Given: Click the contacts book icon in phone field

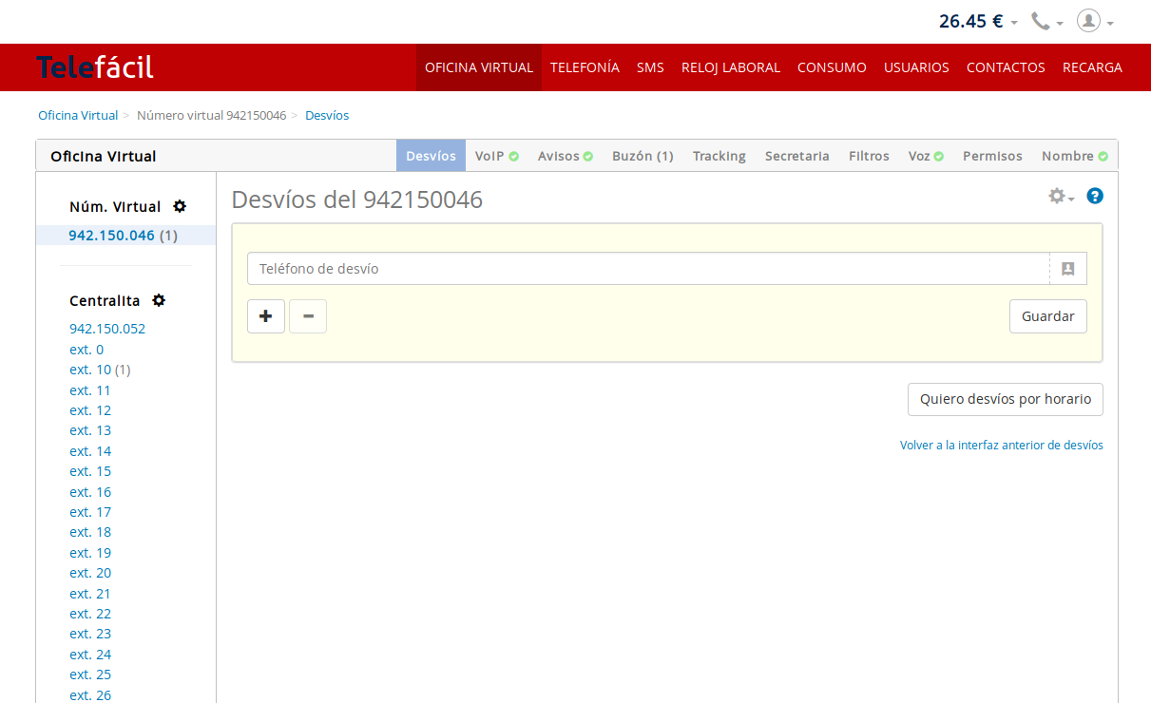Looking at the screenshot, I should coord(1067,269).
